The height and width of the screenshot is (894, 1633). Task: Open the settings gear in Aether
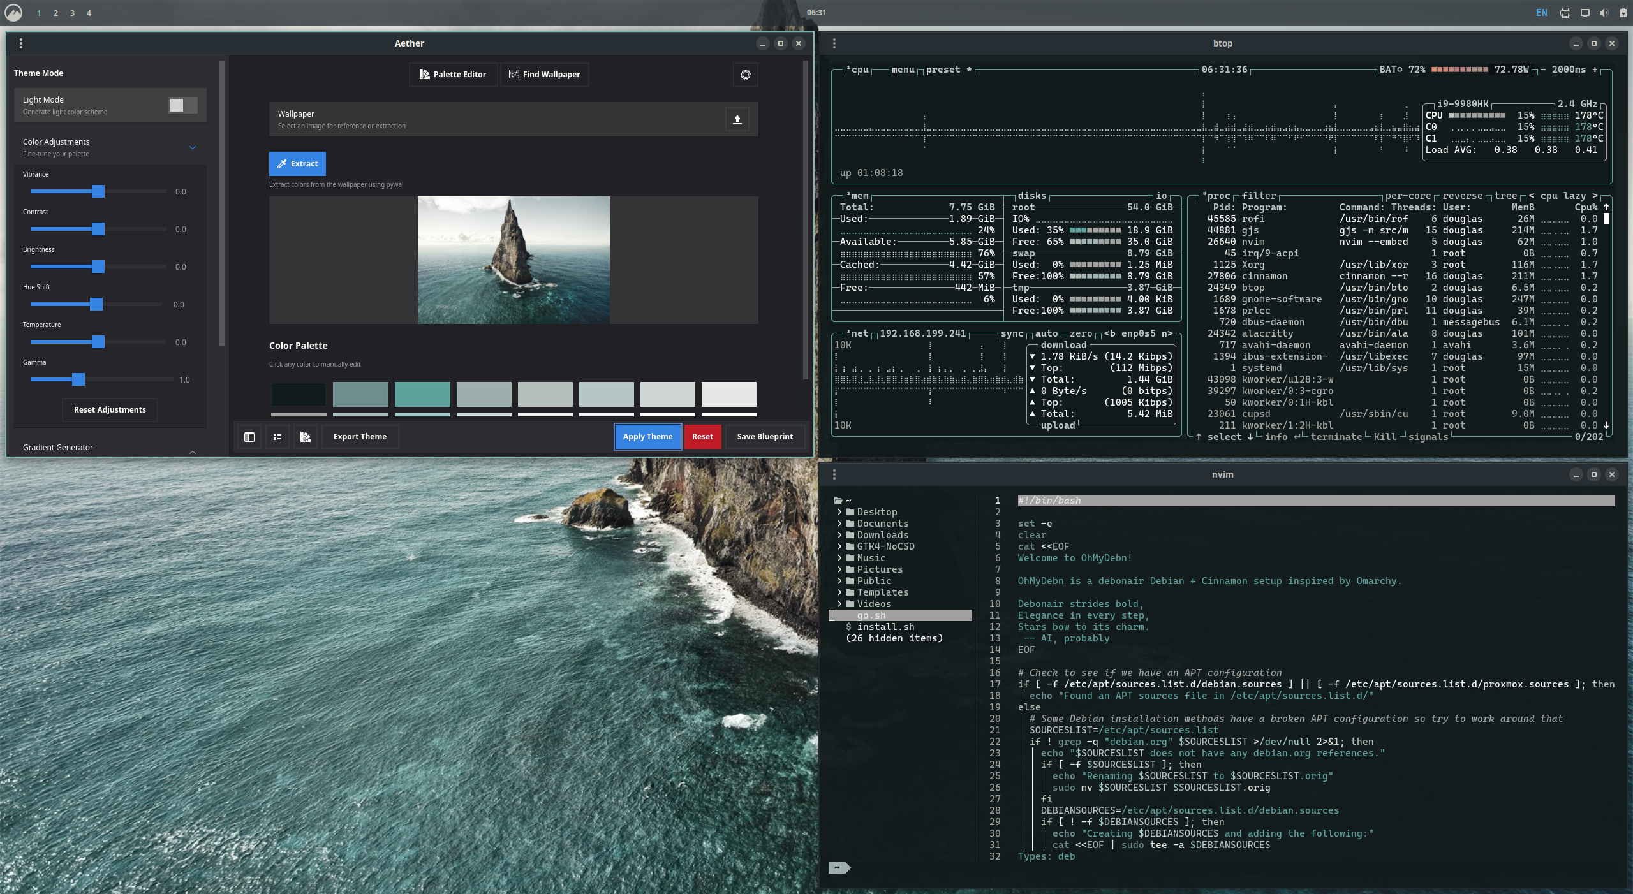pos(745,75)
